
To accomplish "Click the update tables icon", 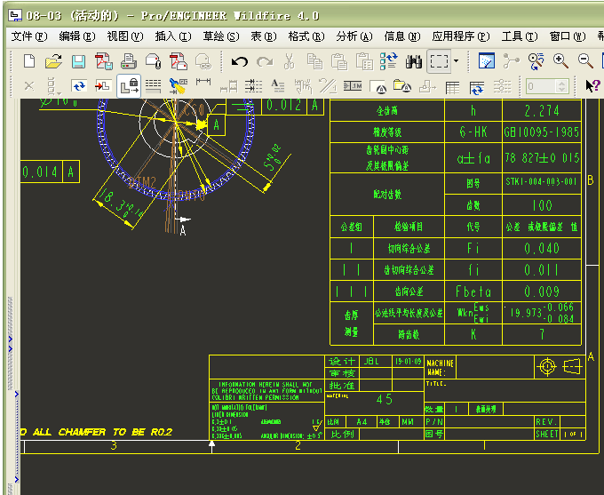I will (x=477, y=87).
